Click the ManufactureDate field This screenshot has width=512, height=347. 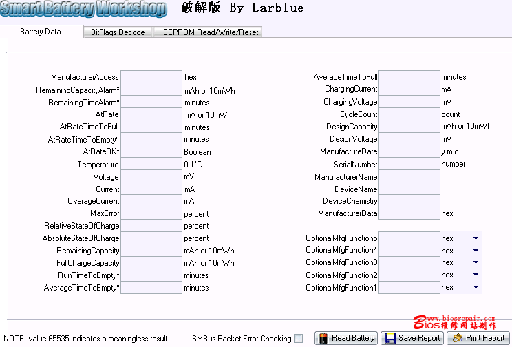409,151
